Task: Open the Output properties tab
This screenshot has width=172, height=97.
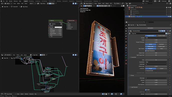Action: coord(126,31)
